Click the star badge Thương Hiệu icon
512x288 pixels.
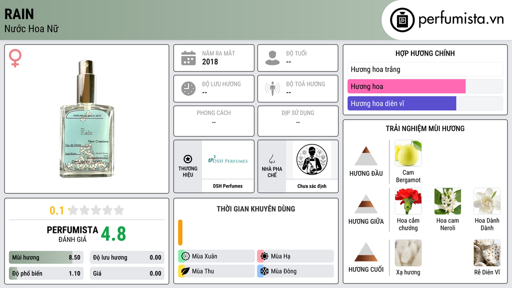click(x=188, y=159)
